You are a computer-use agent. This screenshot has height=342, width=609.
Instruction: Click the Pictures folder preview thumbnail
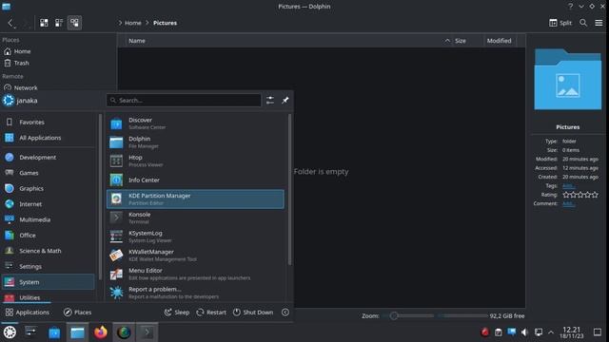point(567,79)
